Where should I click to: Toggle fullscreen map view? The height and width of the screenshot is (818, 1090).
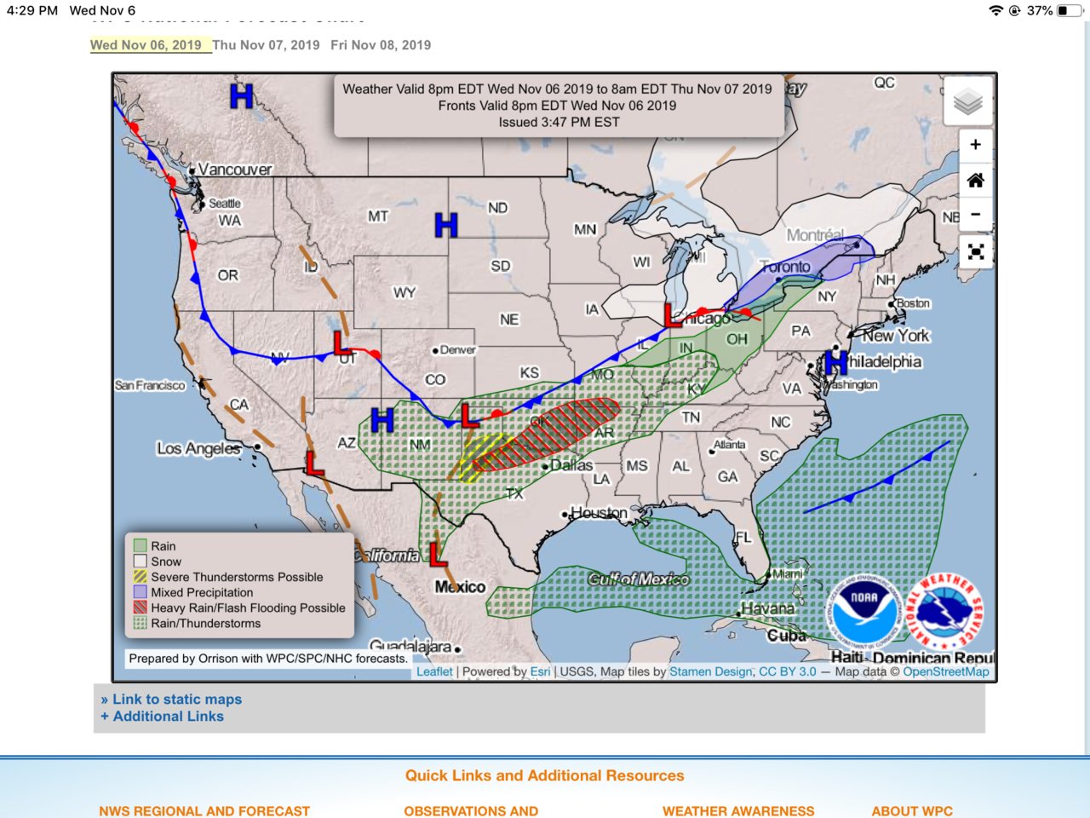976,252
